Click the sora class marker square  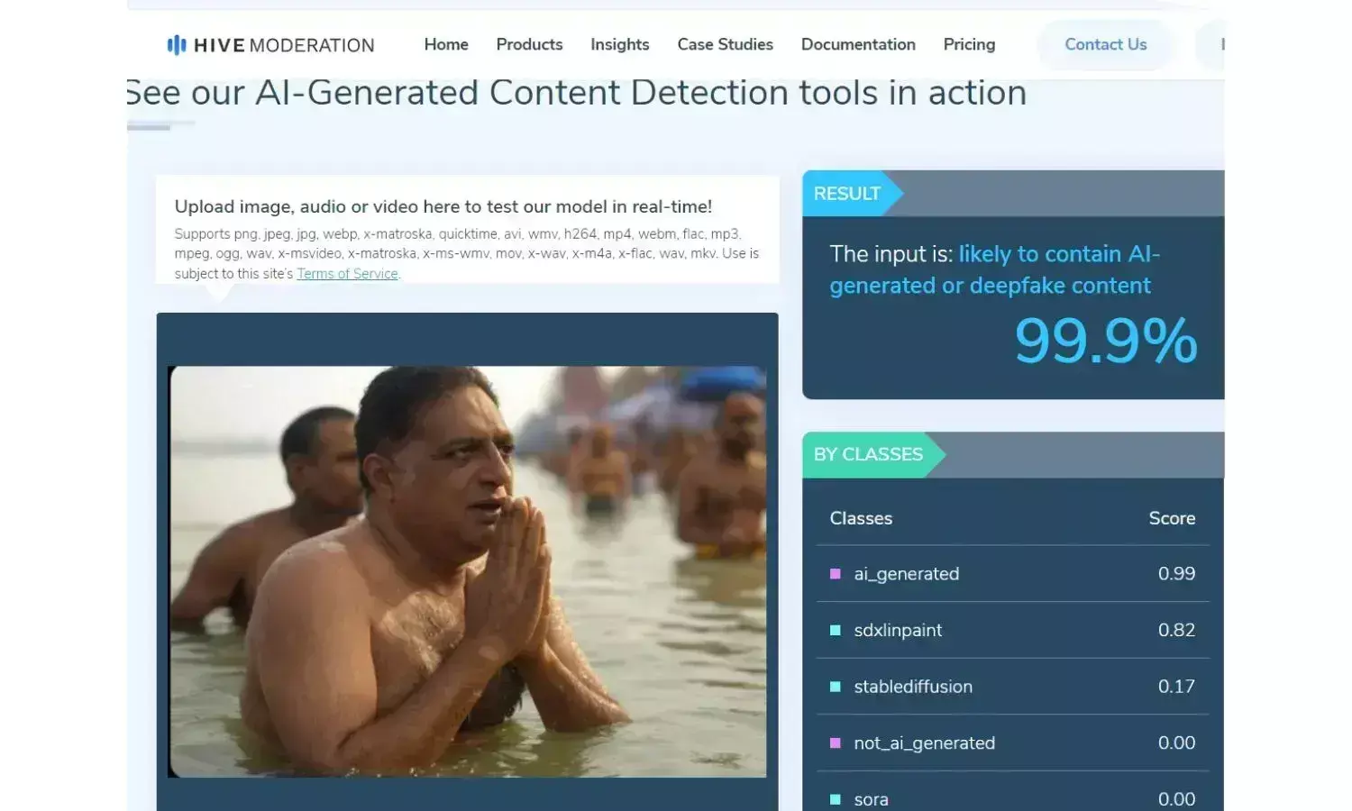(836, 799)
